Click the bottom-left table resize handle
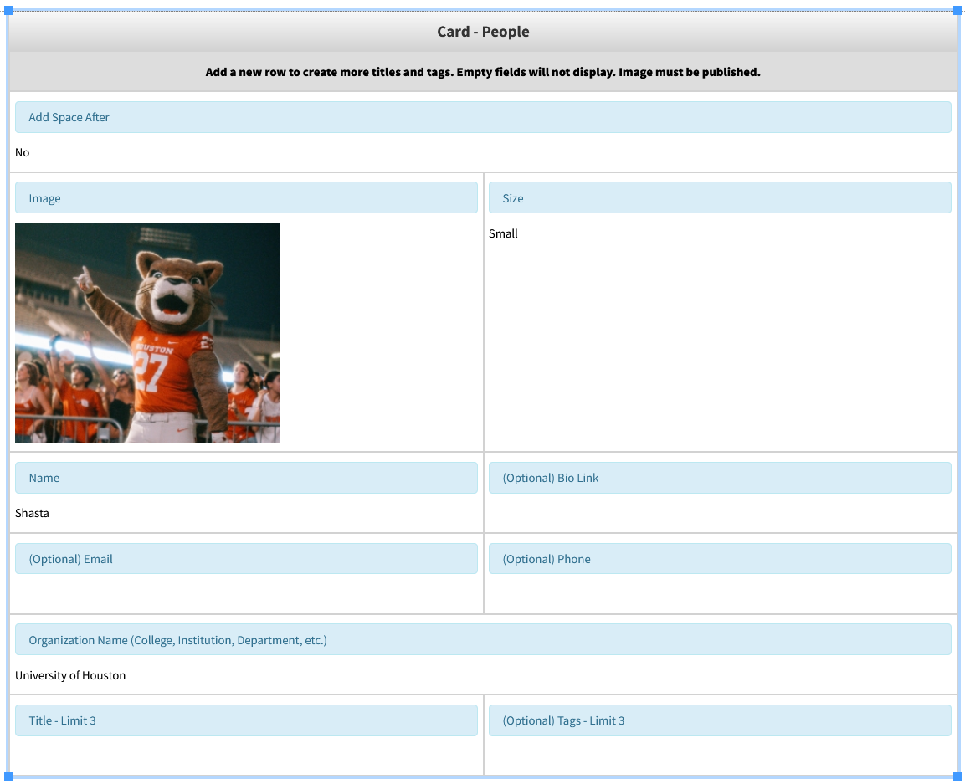Viewport: 965px width, 784px height. click(x=8, y=776)
